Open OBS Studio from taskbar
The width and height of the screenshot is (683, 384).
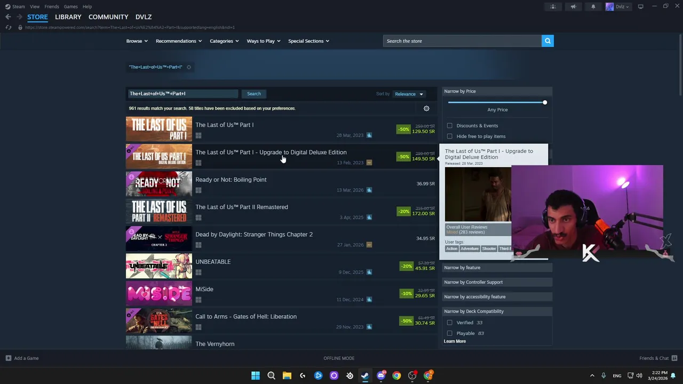click(x=412, y=375)
